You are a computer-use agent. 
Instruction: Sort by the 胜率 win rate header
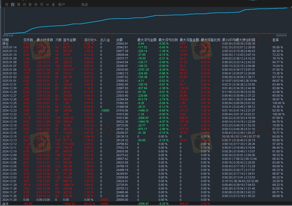coord(276,40)
